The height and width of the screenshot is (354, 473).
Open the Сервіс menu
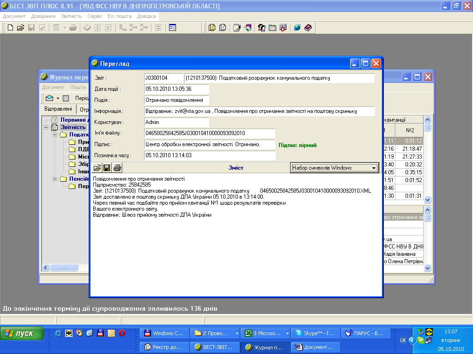(x=95, y=16)
